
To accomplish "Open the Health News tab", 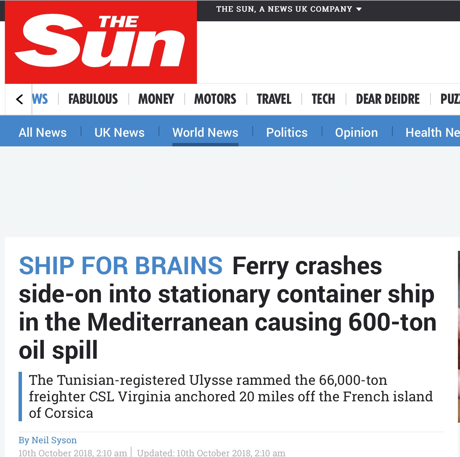I will [x=433, y=133].
